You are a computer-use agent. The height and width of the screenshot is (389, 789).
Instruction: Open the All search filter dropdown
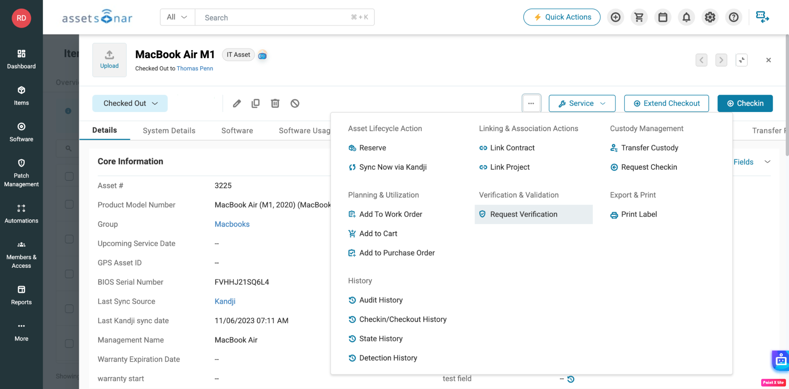[x=177, y=17]
